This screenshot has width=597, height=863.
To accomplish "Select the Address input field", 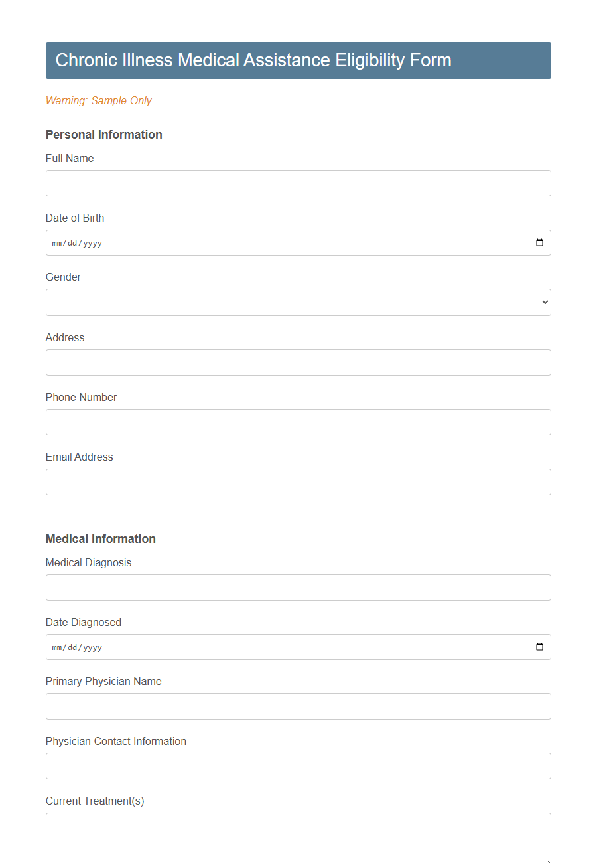I will coord(298,362).
